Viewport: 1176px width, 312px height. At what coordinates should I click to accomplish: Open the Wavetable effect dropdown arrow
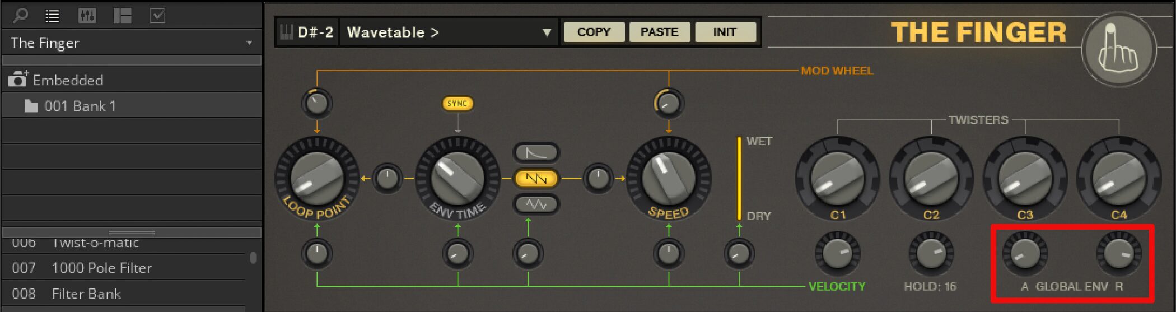point(547,32)
